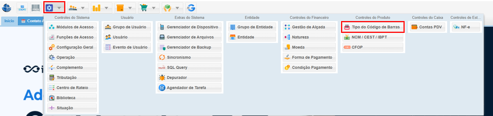Expand the dropdown arrow beside the users icon

tap(83, 8)
